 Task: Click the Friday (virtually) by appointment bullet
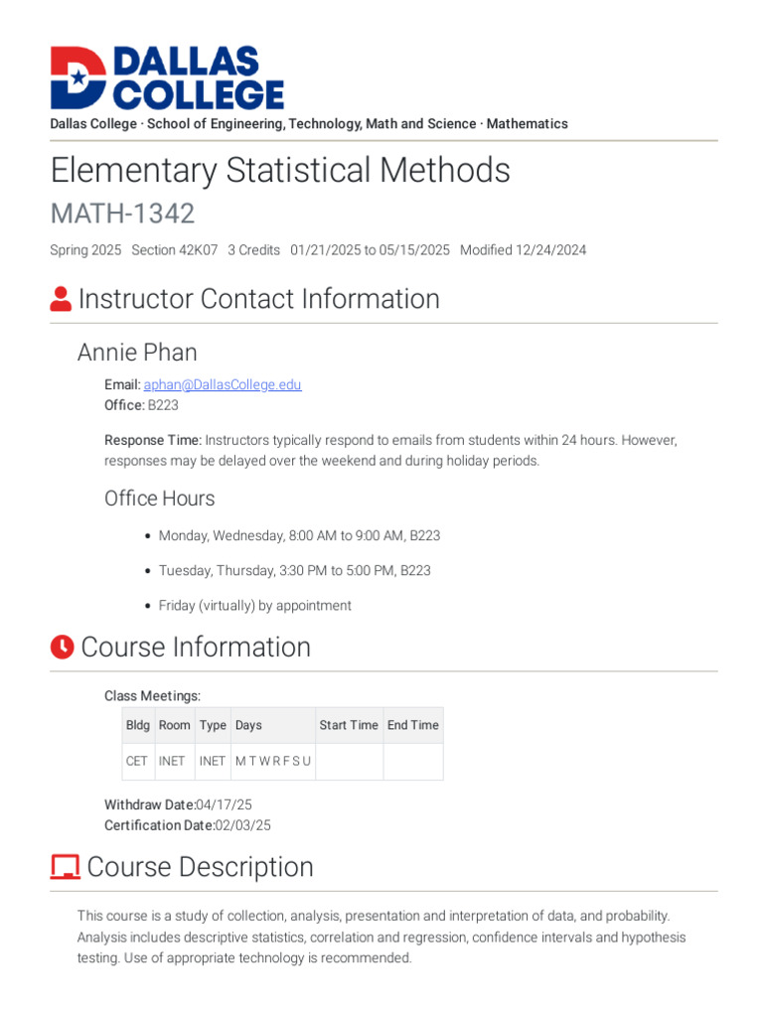[254, 606]
